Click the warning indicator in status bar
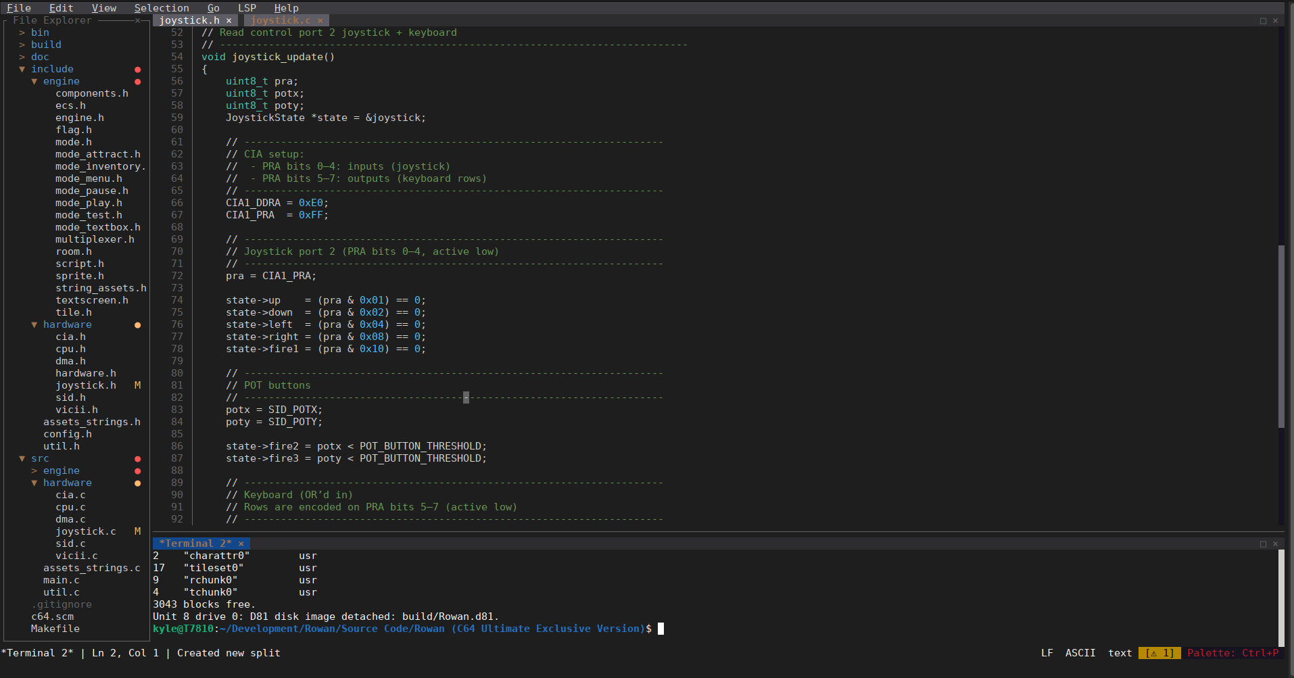Image resolution: width=1294 pixels, height=678 pixels. 1159,653
